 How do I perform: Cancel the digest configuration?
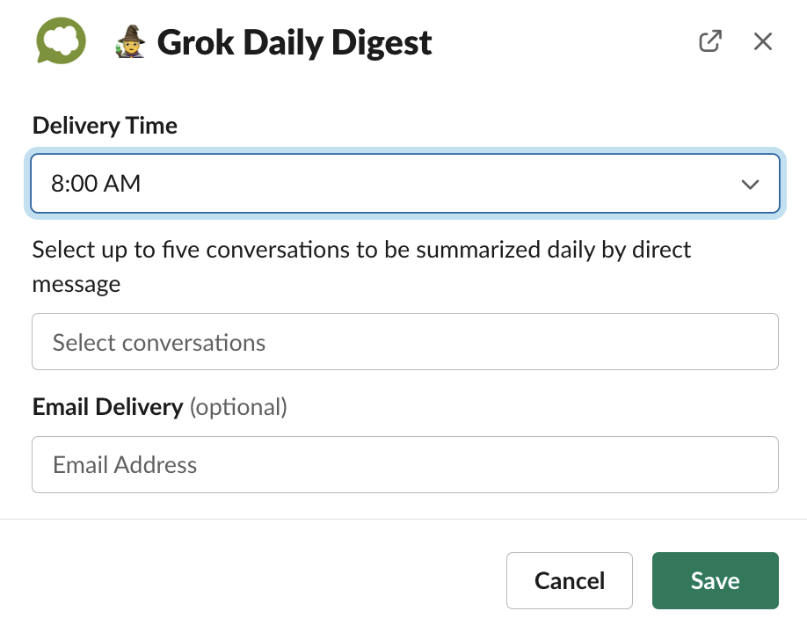(x=569, y=580)
